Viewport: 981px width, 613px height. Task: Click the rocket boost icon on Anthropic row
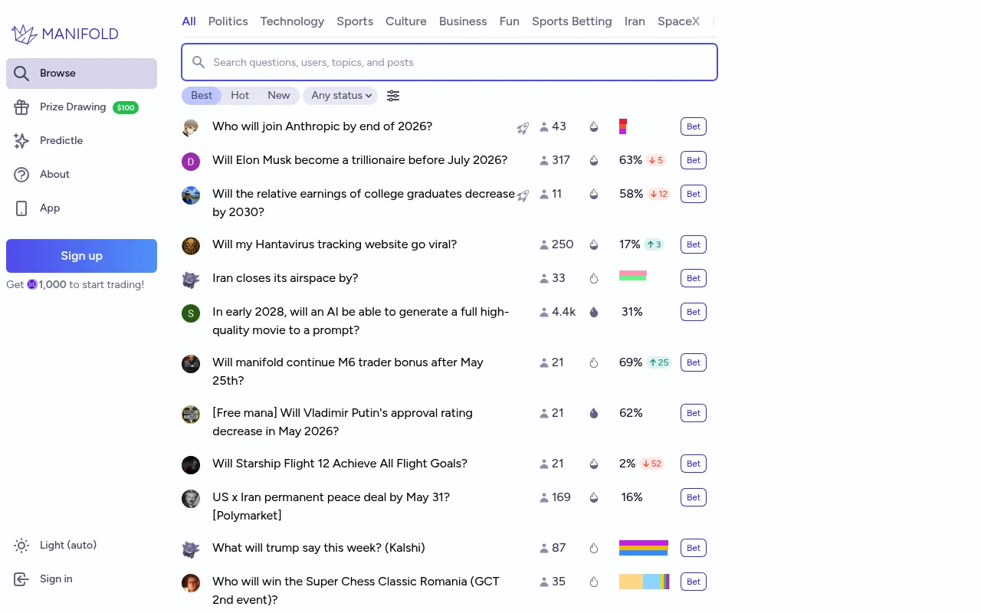coord(523,128)
